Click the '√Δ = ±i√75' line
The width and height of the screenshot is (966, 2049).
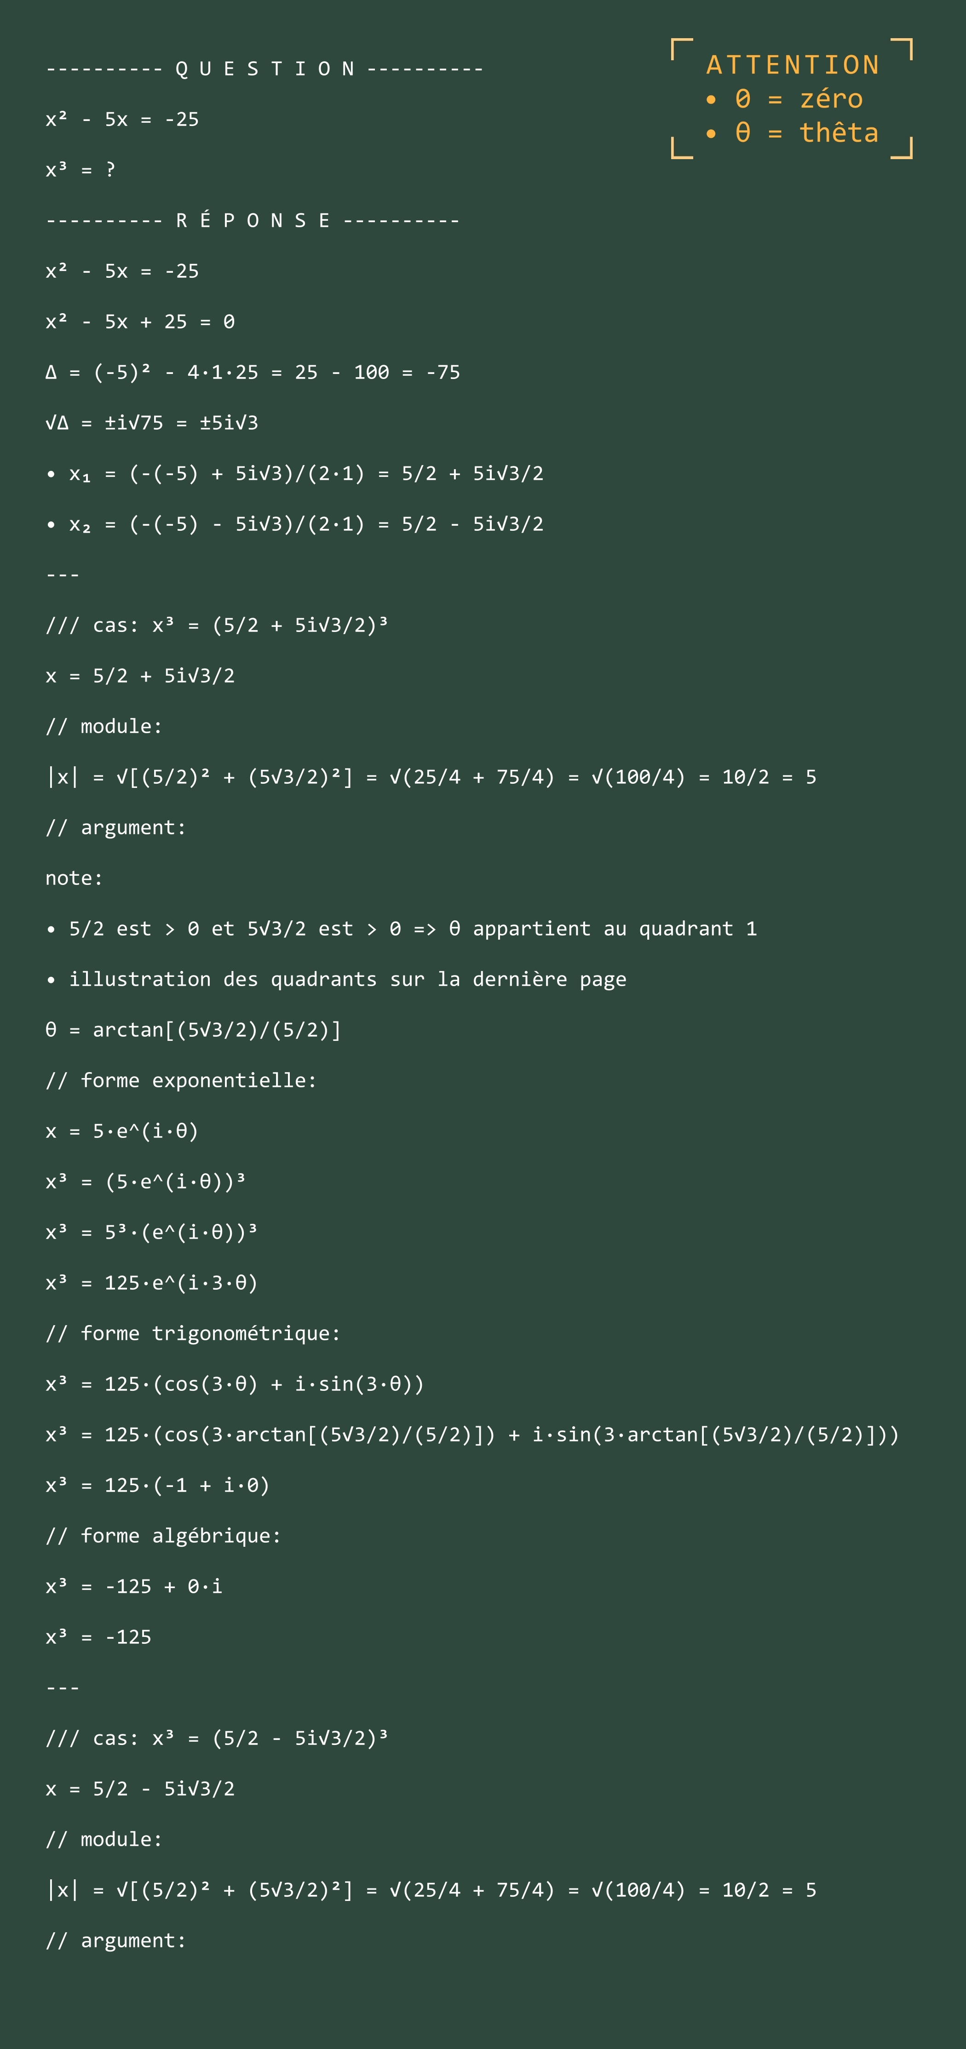(x=151, y=422)
